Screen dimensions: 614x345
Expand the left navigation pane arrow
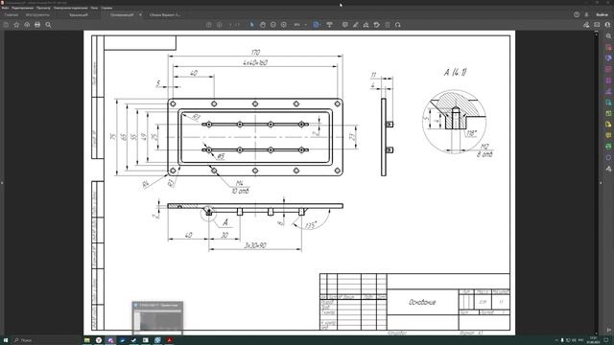[2, 183]
